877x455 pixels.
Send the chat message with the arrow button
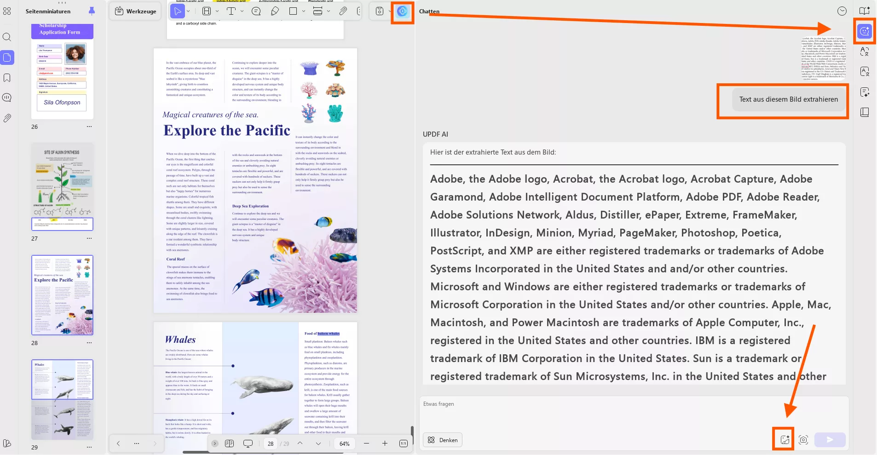(830, 440)
